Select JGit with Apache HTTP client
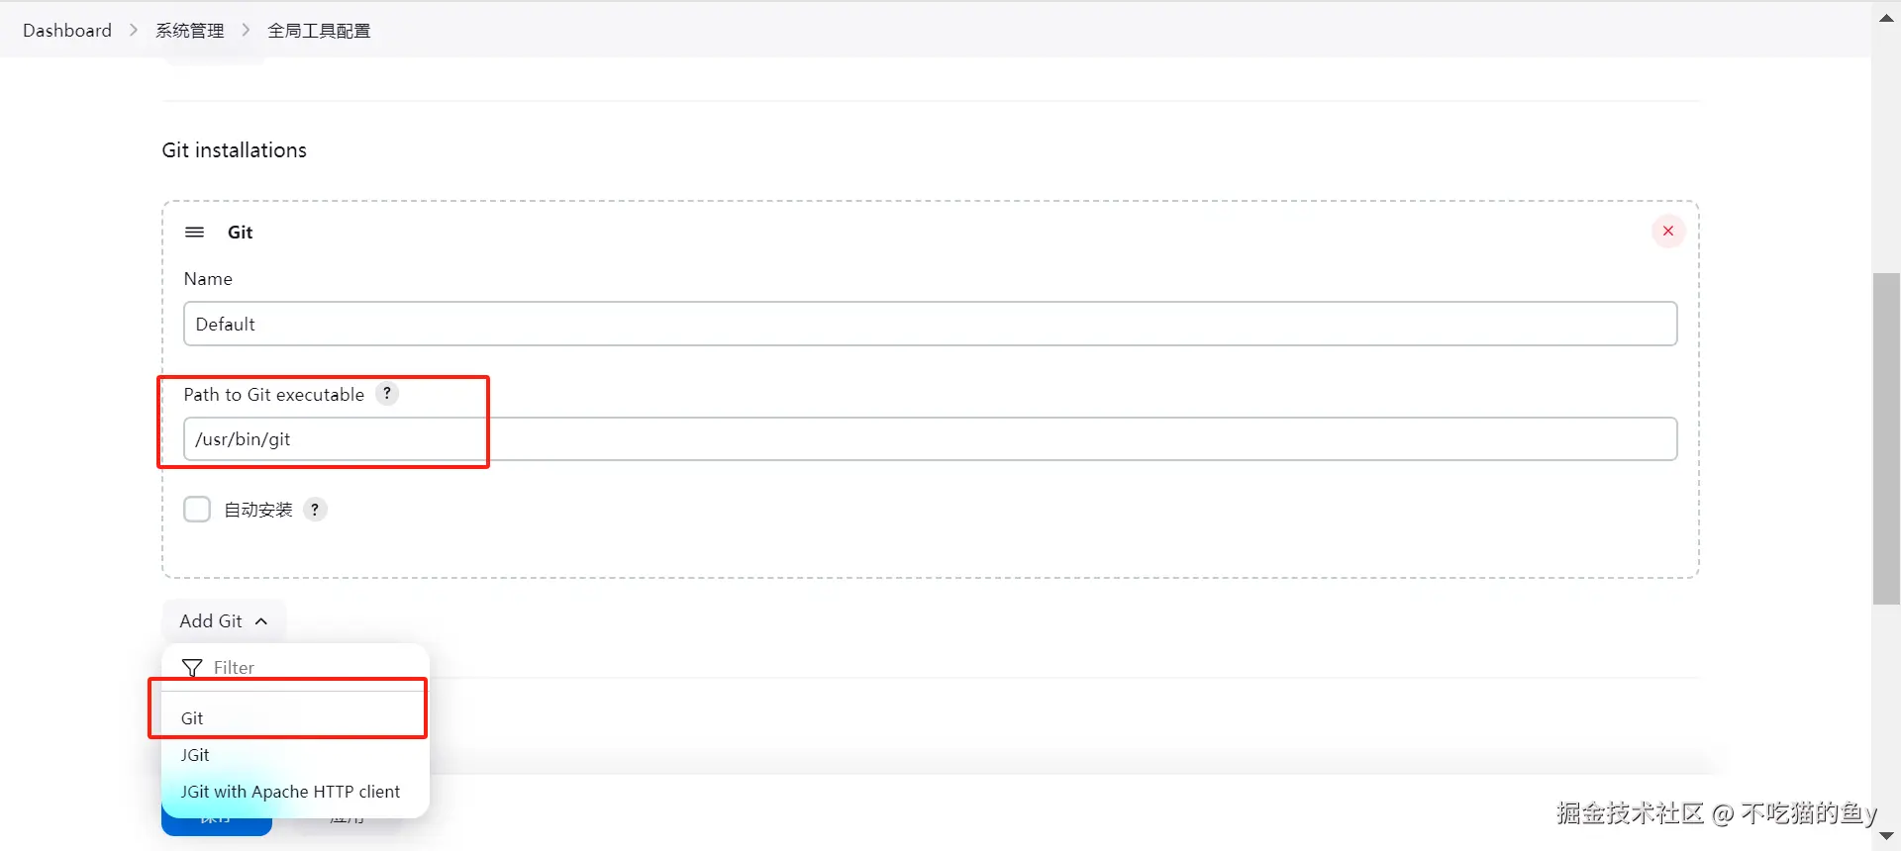Viewport: 1901px width, 851px height. (x=290, y=792)
